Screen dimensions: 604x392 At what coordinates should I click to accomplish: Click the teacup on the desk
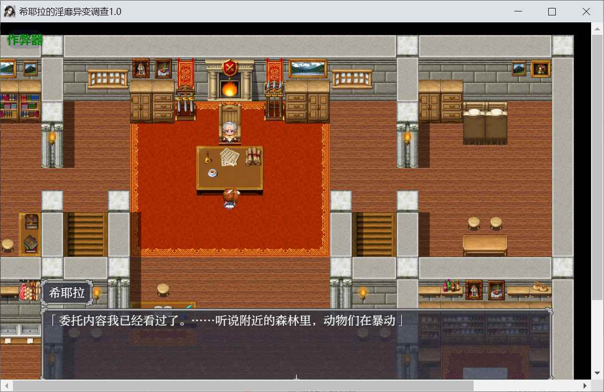(x=212, y=172)
